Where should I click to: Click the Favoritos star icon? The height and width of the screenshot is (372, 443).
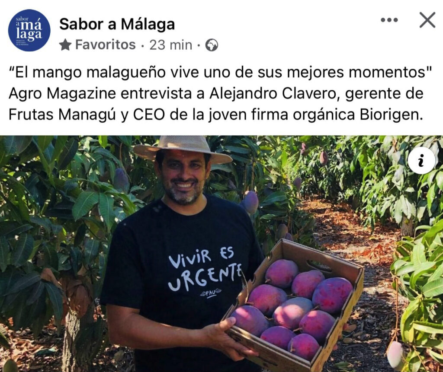click(66, 45)
